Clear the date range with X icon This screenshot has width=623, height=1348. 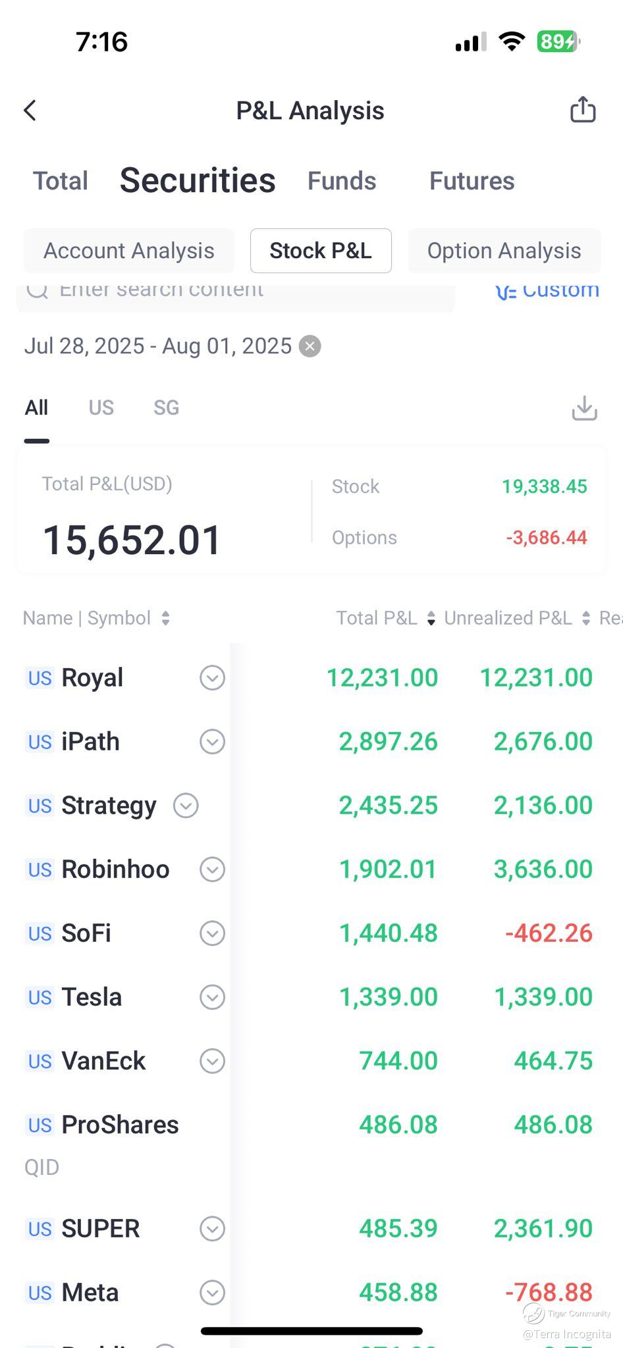310,346
